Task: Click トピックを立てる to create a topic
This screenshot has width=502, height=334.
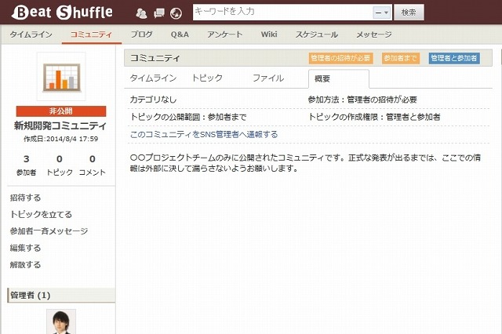Action: pyautogui.click(x=41, y=214)
